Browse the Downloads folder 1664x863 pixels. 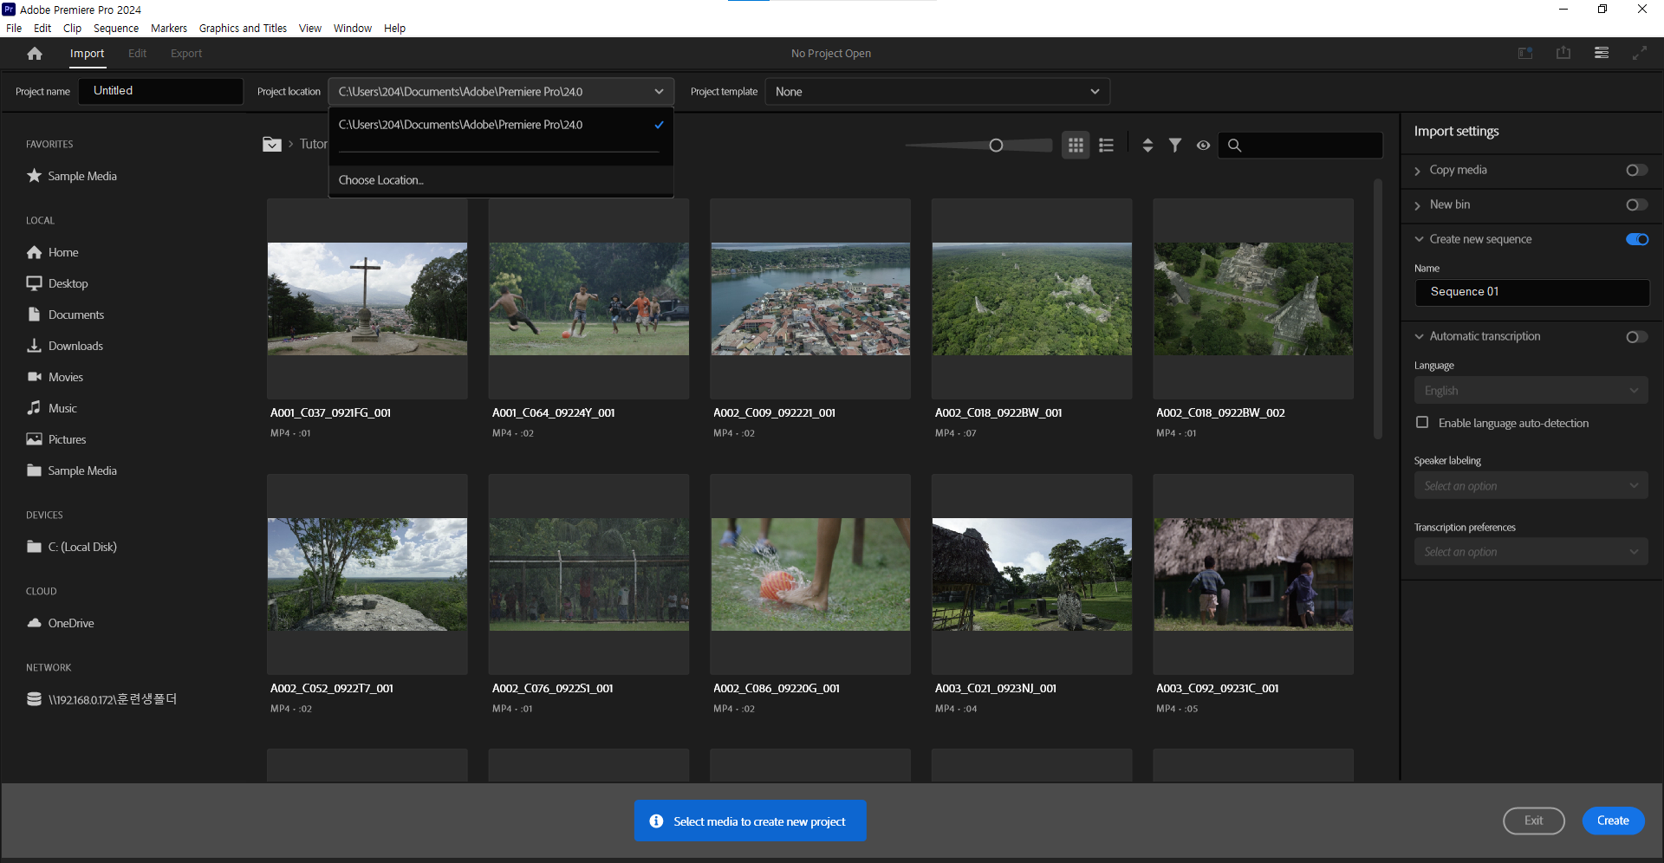(65, 346)
